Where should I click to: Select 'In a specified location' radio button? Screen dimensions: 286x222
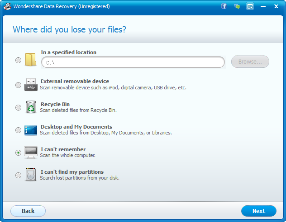pyautogui.click(x=18, y=60)
